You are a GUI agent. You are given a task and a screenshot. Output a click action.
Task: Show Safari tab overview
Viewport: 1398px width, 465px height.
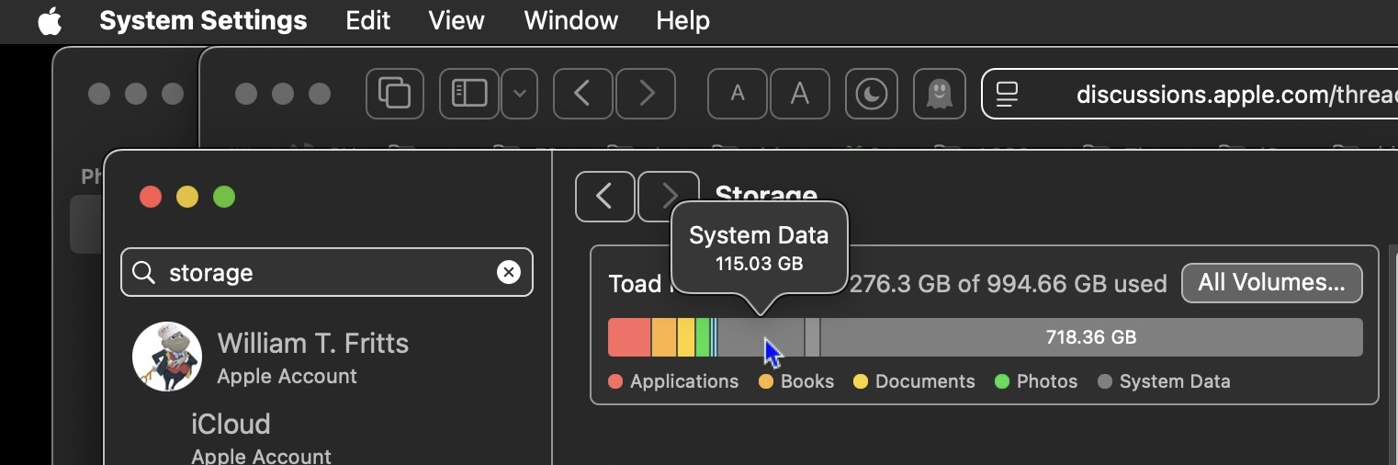(395, 94)
